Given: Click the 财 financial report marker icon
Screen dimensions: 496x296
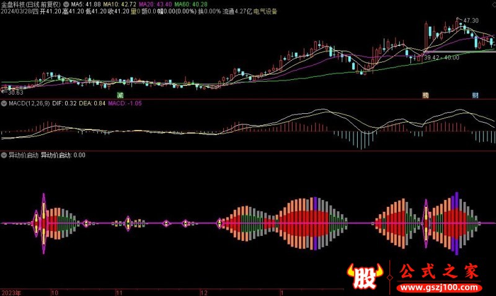Looking at the screenshot, I should tap(475, 95).
